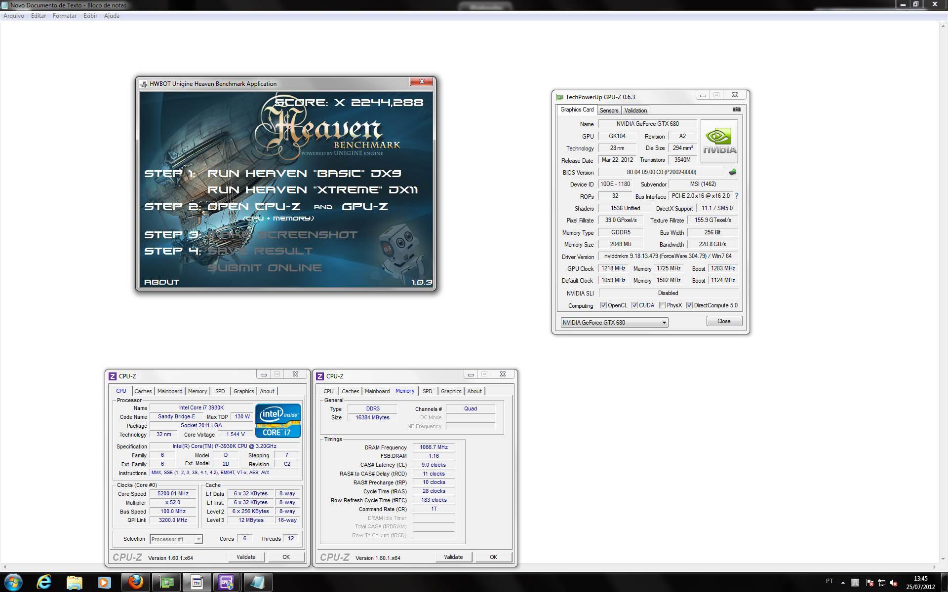Click Notepad horizontal scrollbar right arrow
Viewport: 948px width, 592px height.
click(x=935, y=567)
